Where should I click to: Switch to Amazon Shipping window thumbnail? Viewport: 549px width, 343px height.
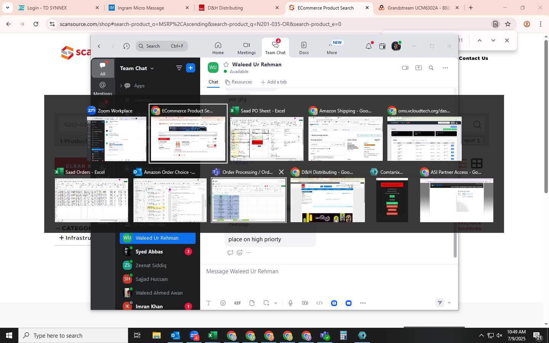click(x=345, y=134)
